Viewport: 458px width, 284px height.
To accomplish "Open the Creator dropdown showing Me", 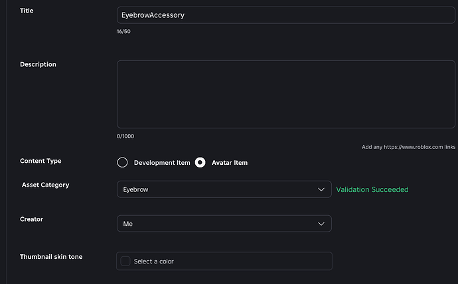I will [x=224, y=224].
